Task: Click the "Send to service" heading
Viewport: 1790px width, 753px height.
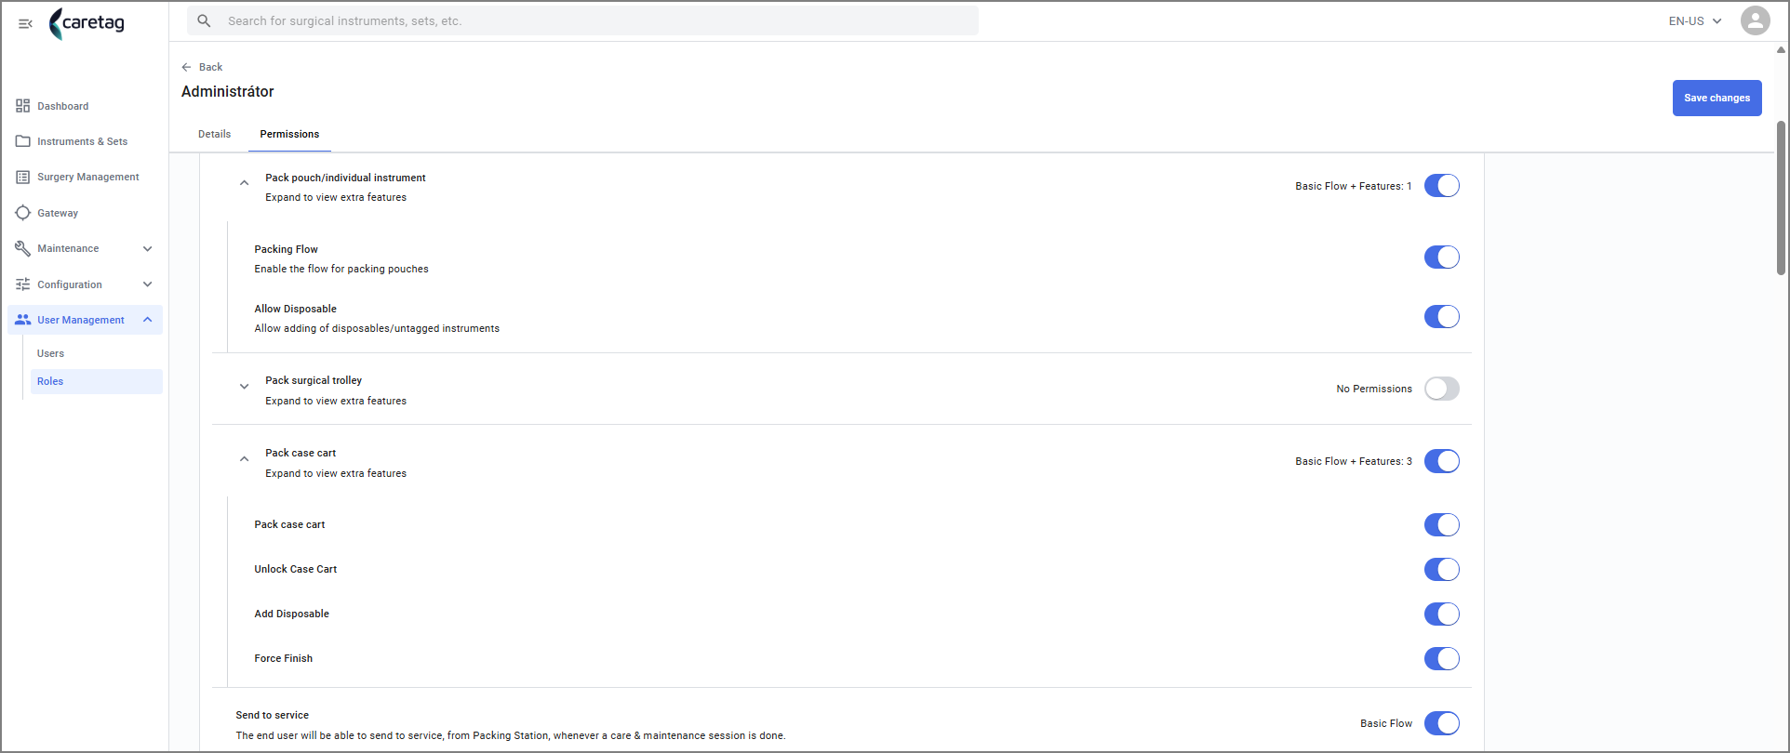Action: pyautogui.click(x=272, y=715)
